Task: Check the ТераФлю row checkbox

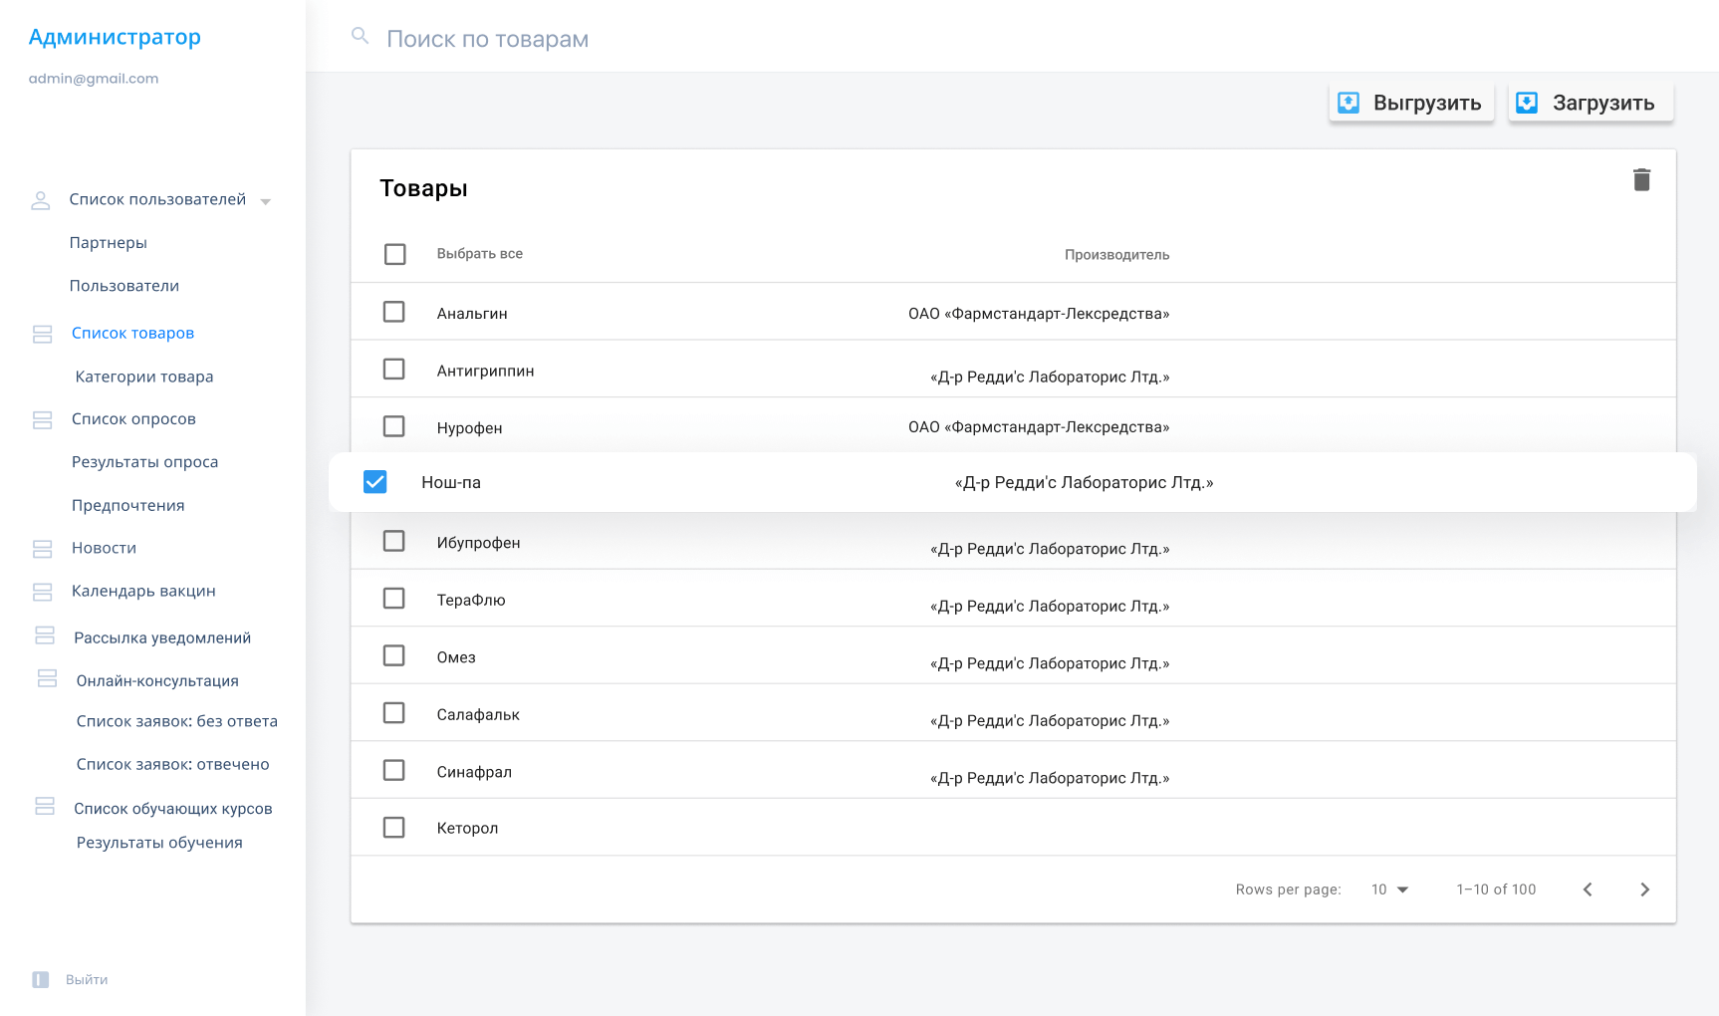Action: click(x=394, y=599)
